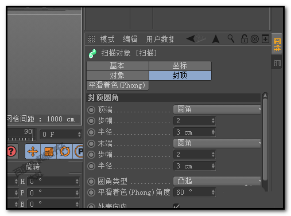
Task: Click the 封顶圆角 section header
Action: coord(174,98)
